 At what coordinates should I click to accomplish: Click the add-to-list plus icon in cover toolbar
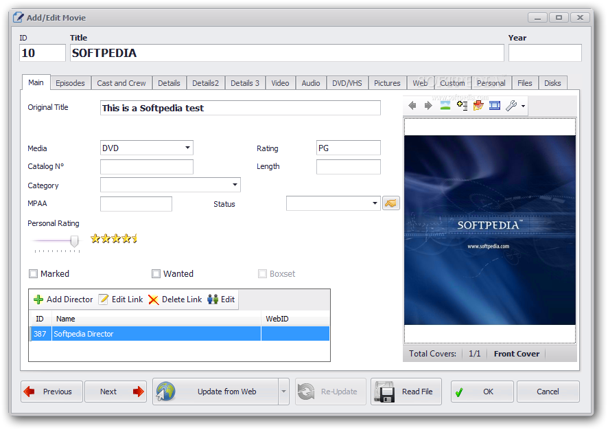[462, 105]
